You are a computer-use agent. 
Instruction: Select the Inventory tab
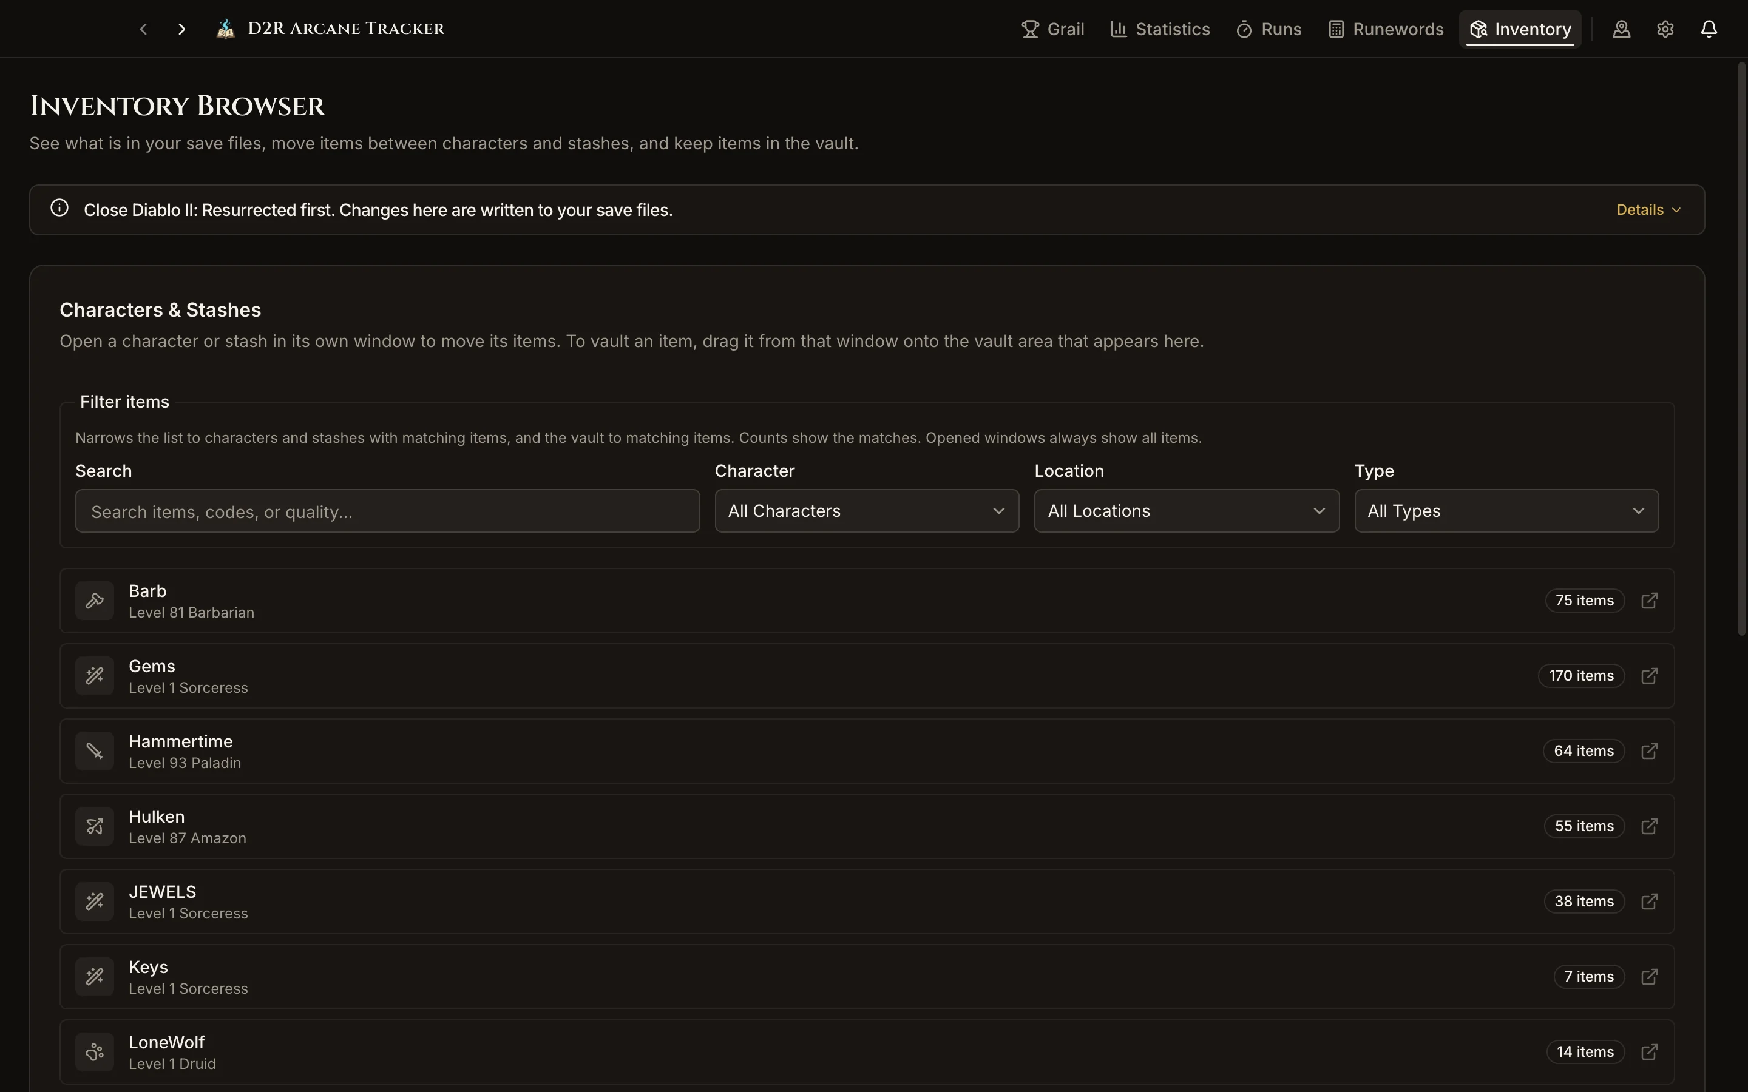pyautogui.click(x=1520, y=29)
